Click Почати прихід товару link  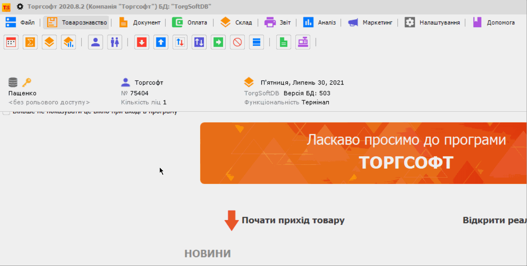pos(293,221)
